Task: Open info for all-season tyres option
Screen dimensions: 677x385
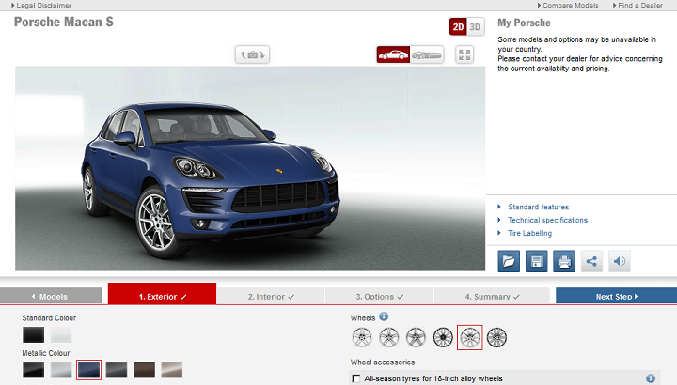Action: [651, 378]
